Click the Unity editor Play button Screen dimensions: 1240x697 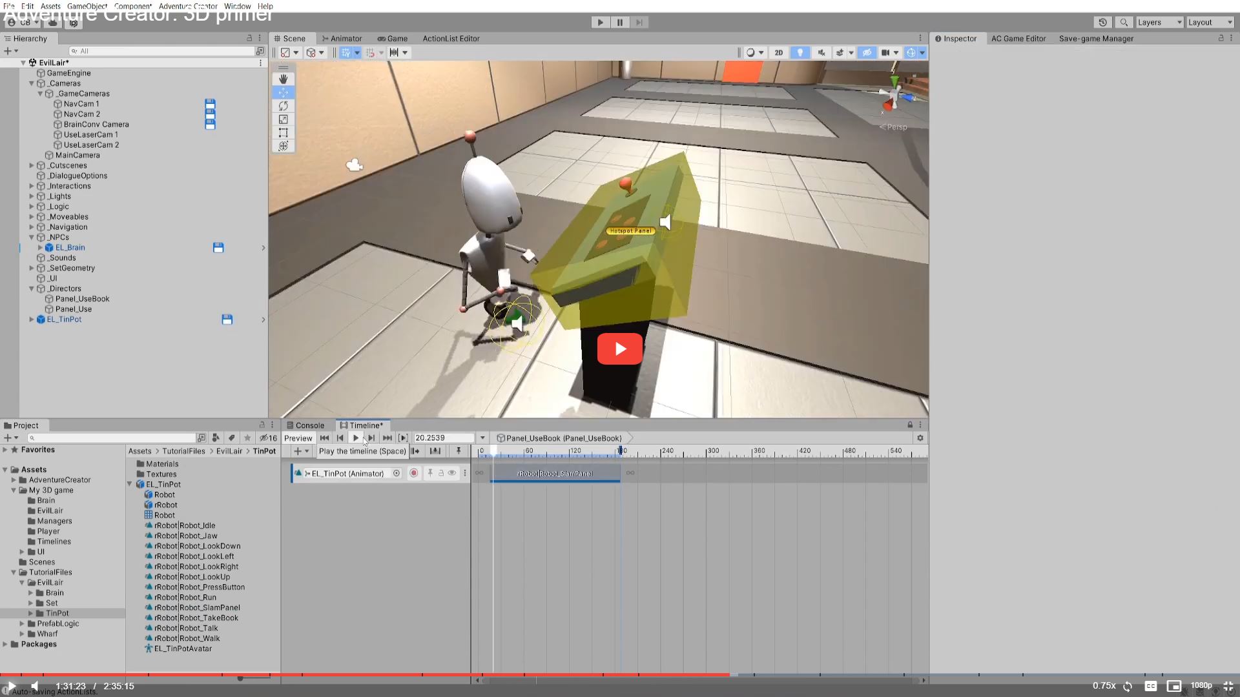pyautogui.click(x=601, y=23)
